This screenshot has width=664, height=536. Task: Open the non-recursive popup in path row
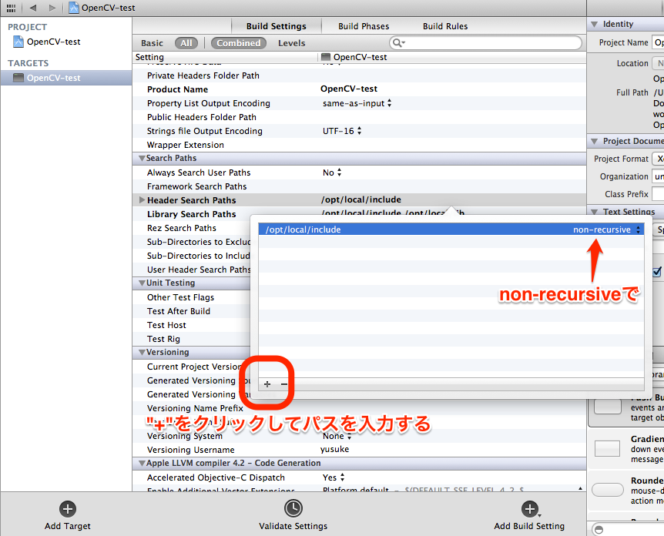(607, 229)
